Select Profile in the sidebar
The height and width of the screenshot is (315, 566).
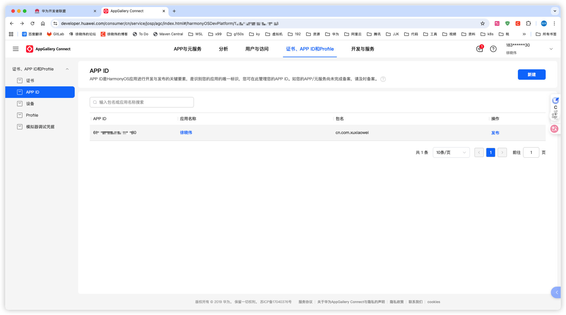point(32,115)
